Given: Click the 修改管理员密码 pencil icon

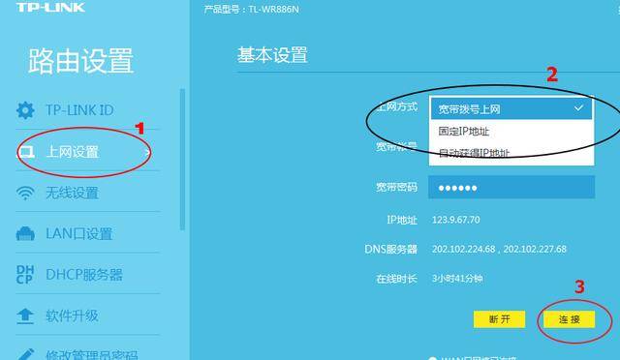Looking at the screenshot, I should 25,354.
